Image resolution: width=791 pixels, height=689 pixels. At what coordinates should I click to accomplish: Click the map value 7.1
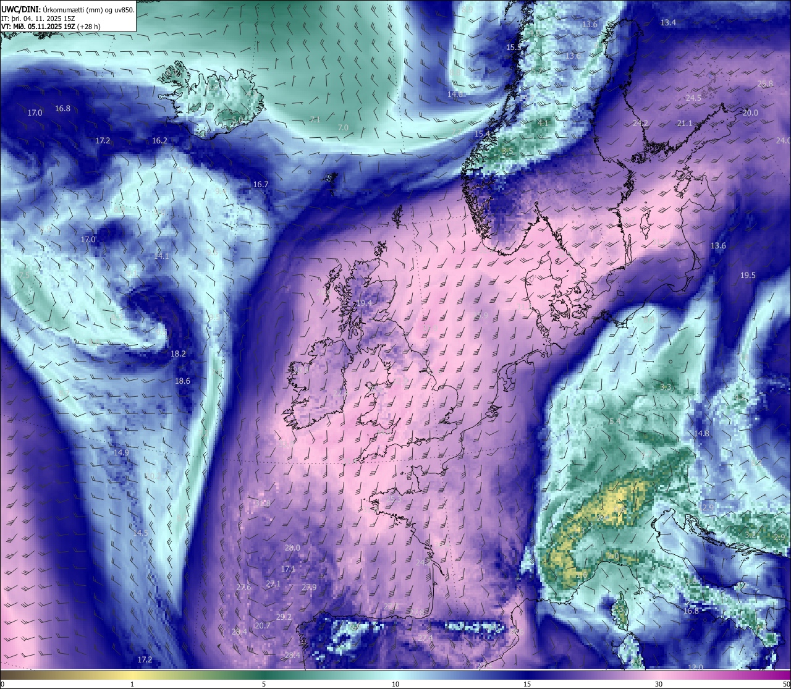315,120
